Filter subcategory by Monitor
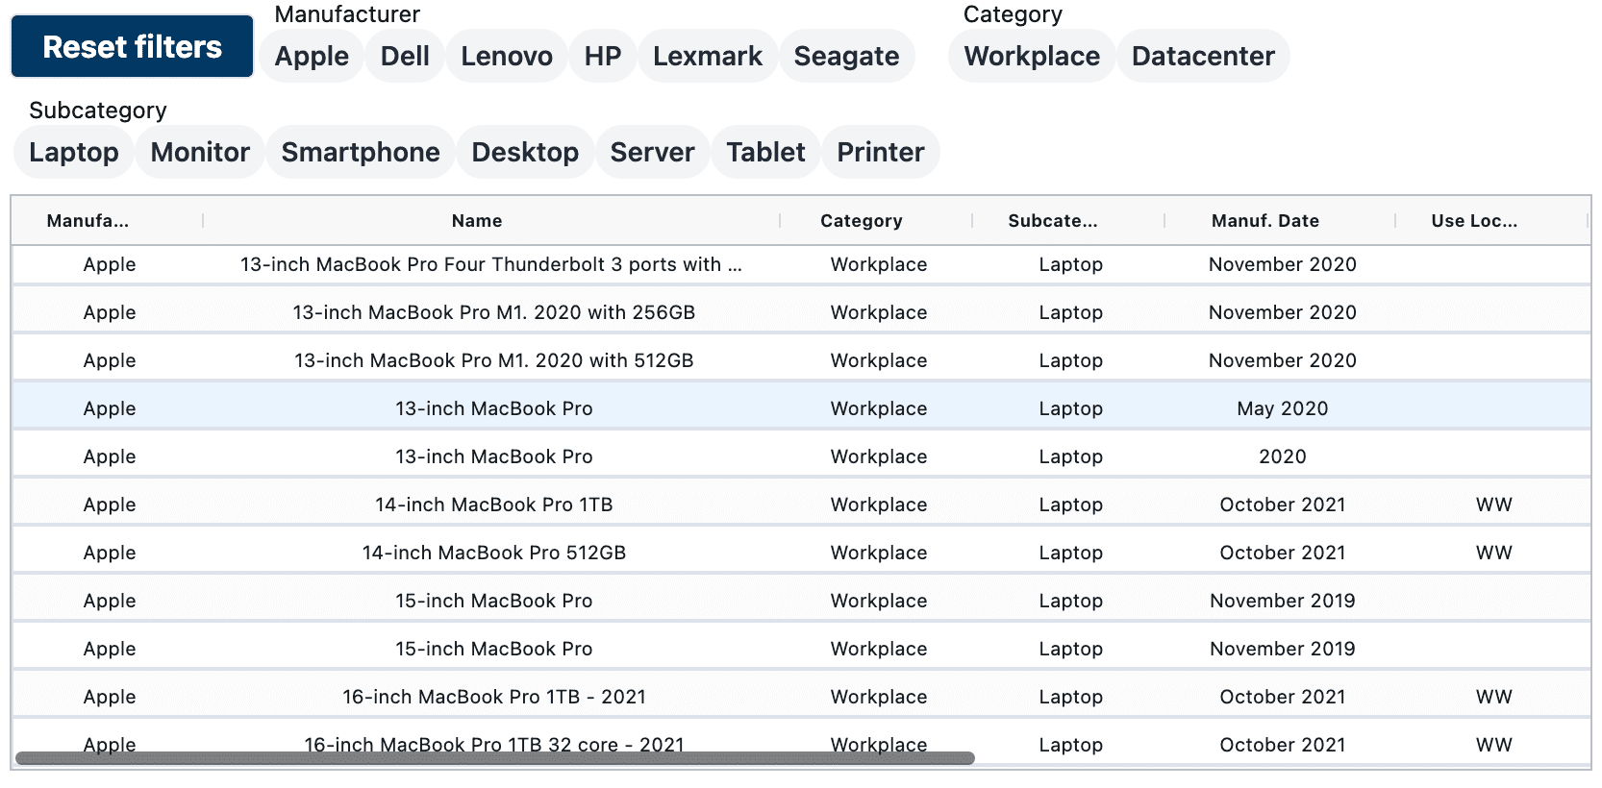This screenshot has height=788, width=1602. click(200, 152)
